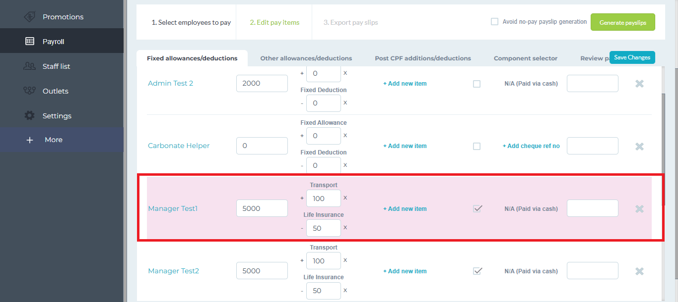The height and width of the screenshot is (302, 678).
Task: Go to Post CPF additions/deductions tab
Action: pyautogui.click(x=422, y=58)
